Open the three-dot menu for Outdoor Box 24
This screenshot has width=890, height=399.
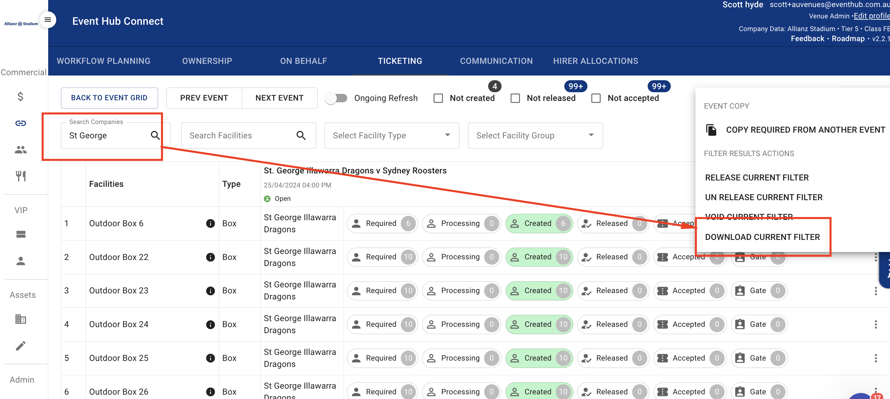click(x=875, y=324)
